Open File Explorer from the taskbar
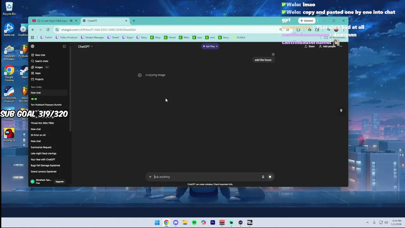The width and height of the screenshot is (405, 228). [185, 223]
